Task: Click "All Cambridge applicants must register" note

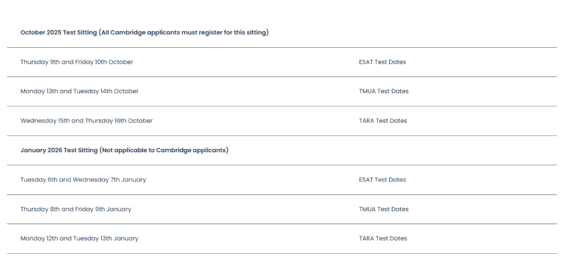Action: point(184,33)
